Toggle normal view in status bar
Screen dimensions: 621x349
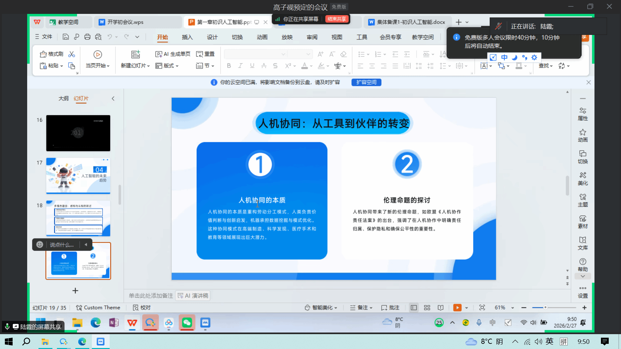[x=414, y=308]
